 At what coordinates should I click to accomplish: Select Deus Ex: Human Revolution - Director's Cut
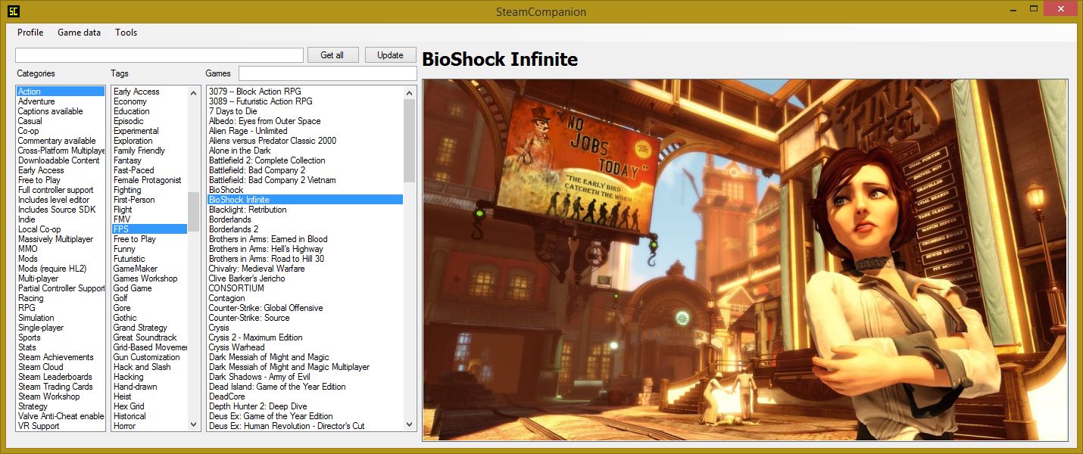(x=305, y=426)
